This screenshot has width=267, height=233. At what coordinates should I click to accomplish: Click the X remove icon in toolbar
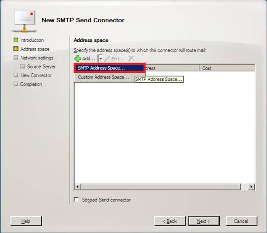(x=131, y=58)
